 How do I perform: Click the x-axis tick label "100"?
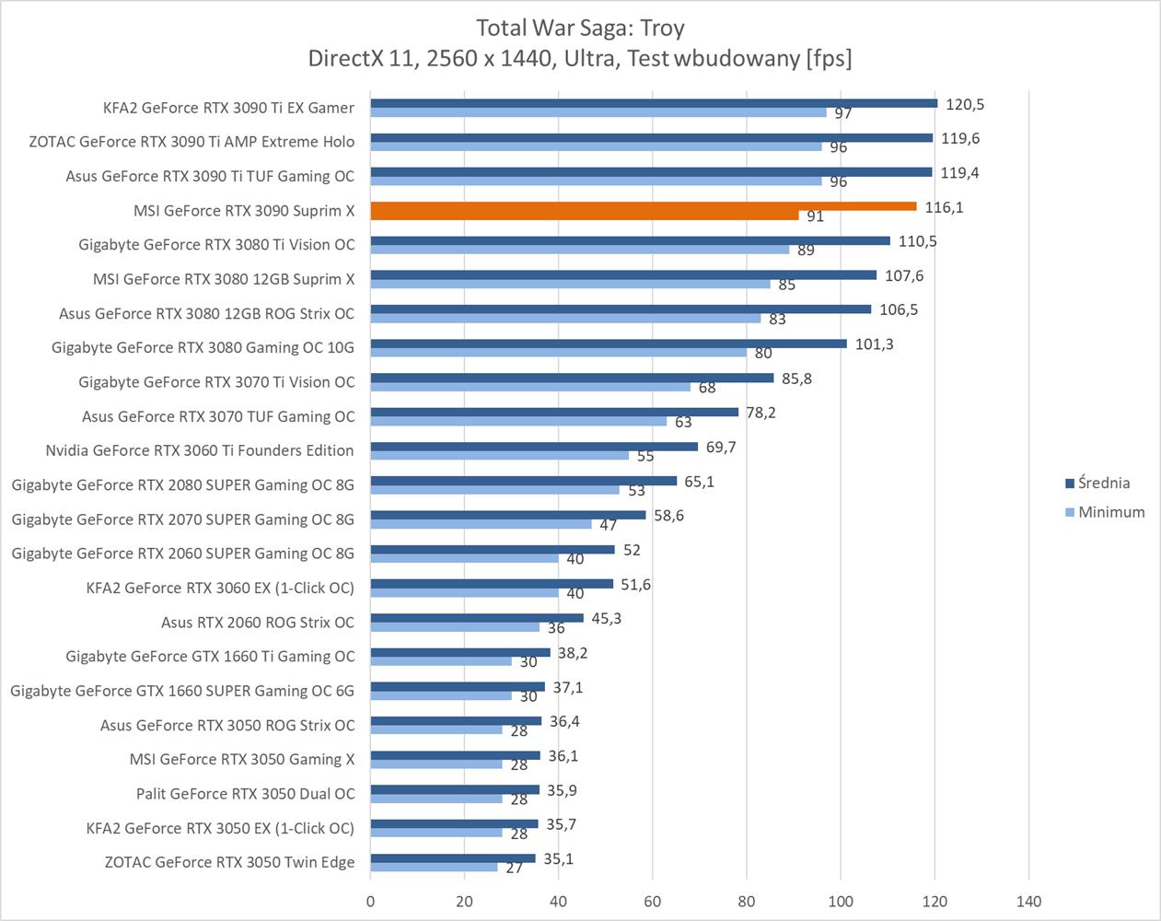coord(841,901)
